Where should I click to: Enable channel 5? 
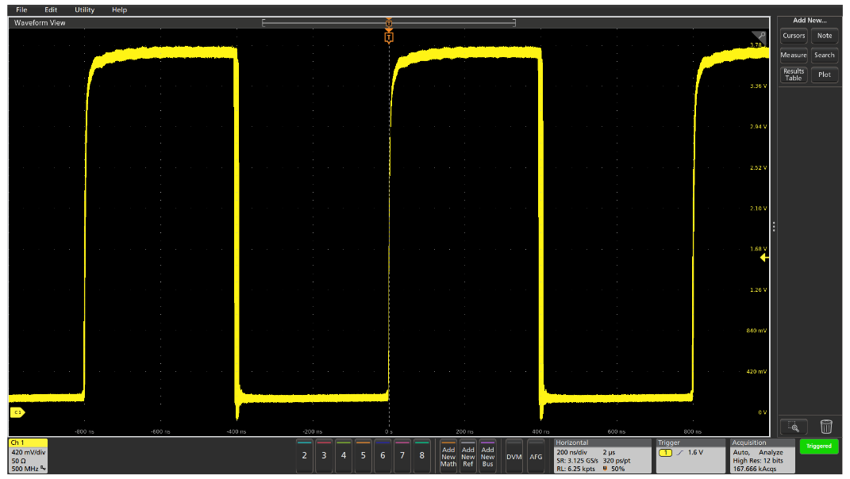point(363,456)
